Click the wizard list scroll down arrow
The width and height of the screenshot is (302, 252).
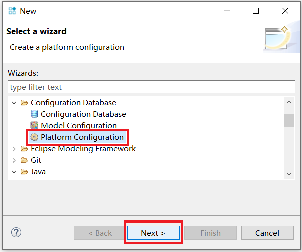point(289,173)
